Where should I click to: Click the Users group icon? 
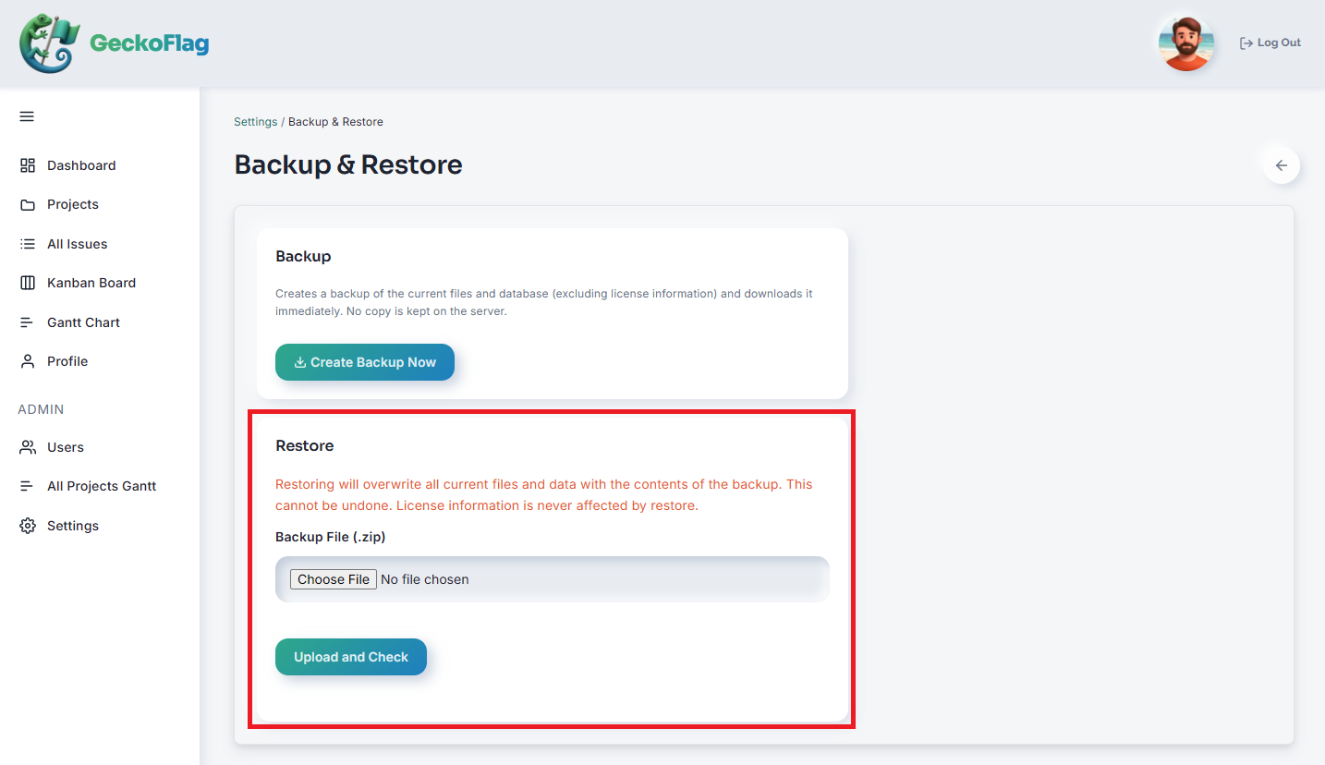[28, 447]
